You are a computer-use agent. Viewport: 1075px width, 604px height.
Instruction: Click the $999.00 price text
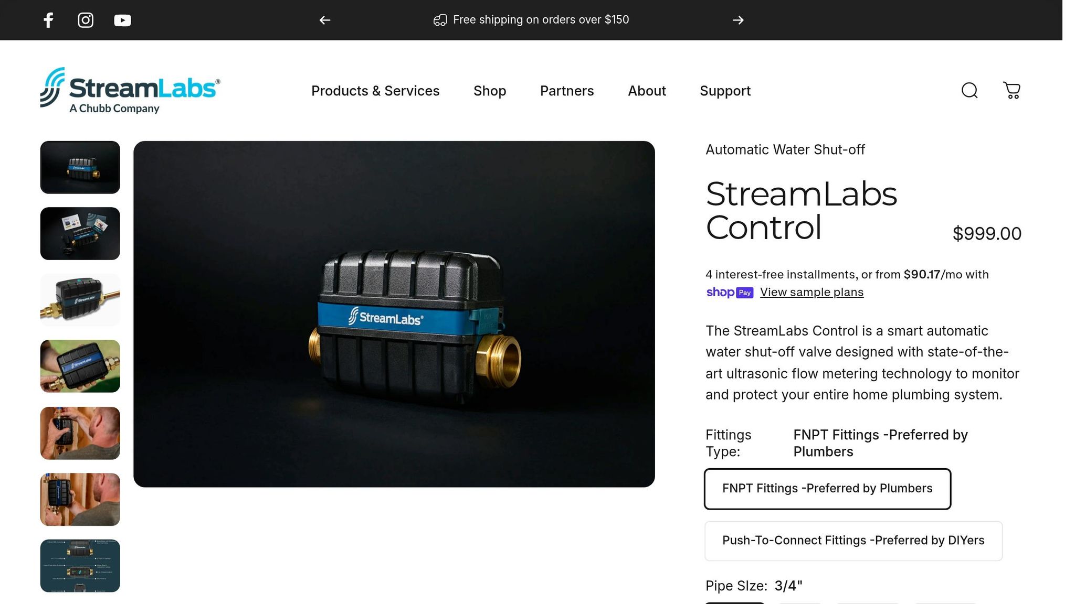coord(987,233)
